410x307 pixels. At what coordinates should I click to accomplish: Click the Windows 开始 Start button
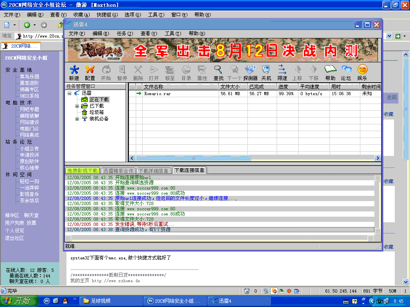click(19, 301)
